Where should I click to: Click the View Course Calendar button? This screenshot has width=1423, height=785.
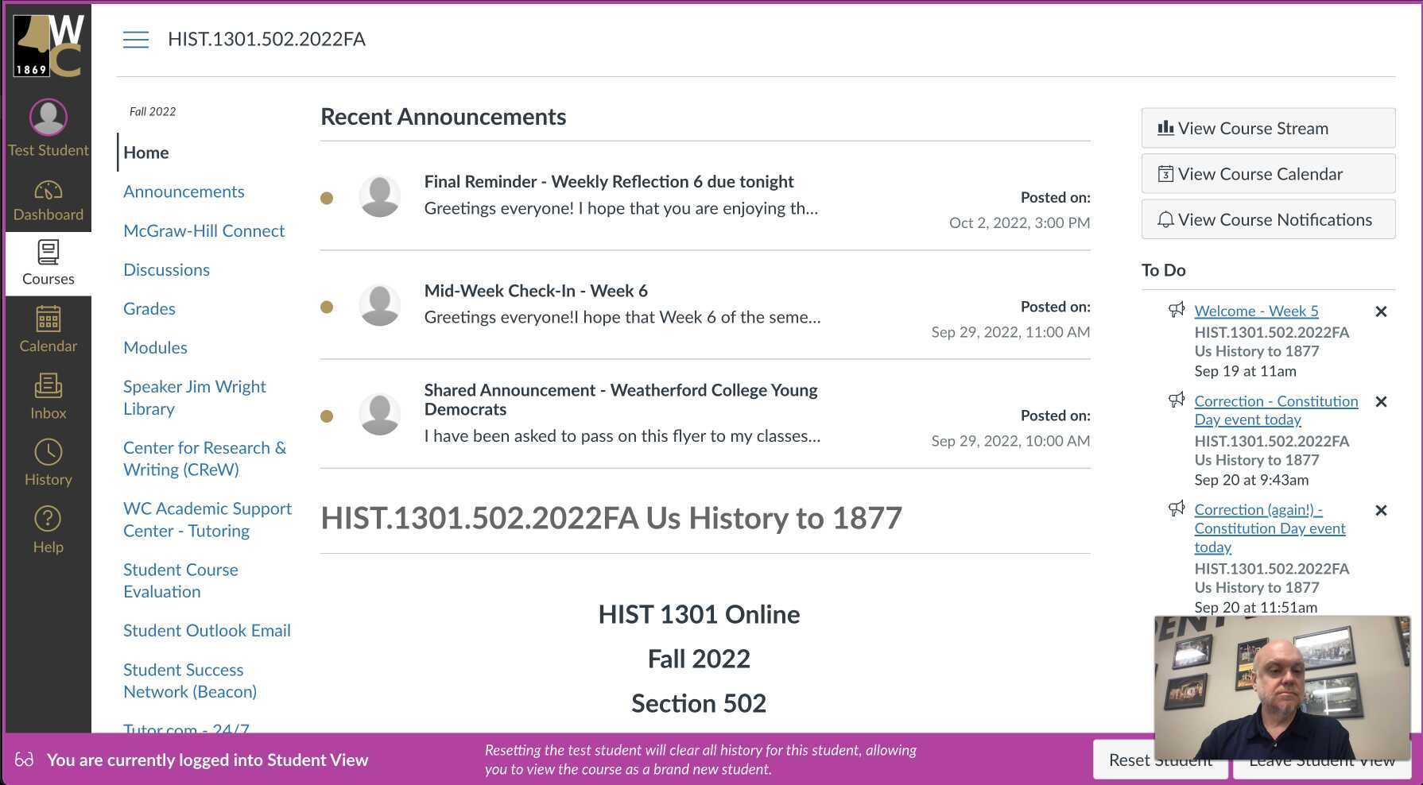point(1268,174)
